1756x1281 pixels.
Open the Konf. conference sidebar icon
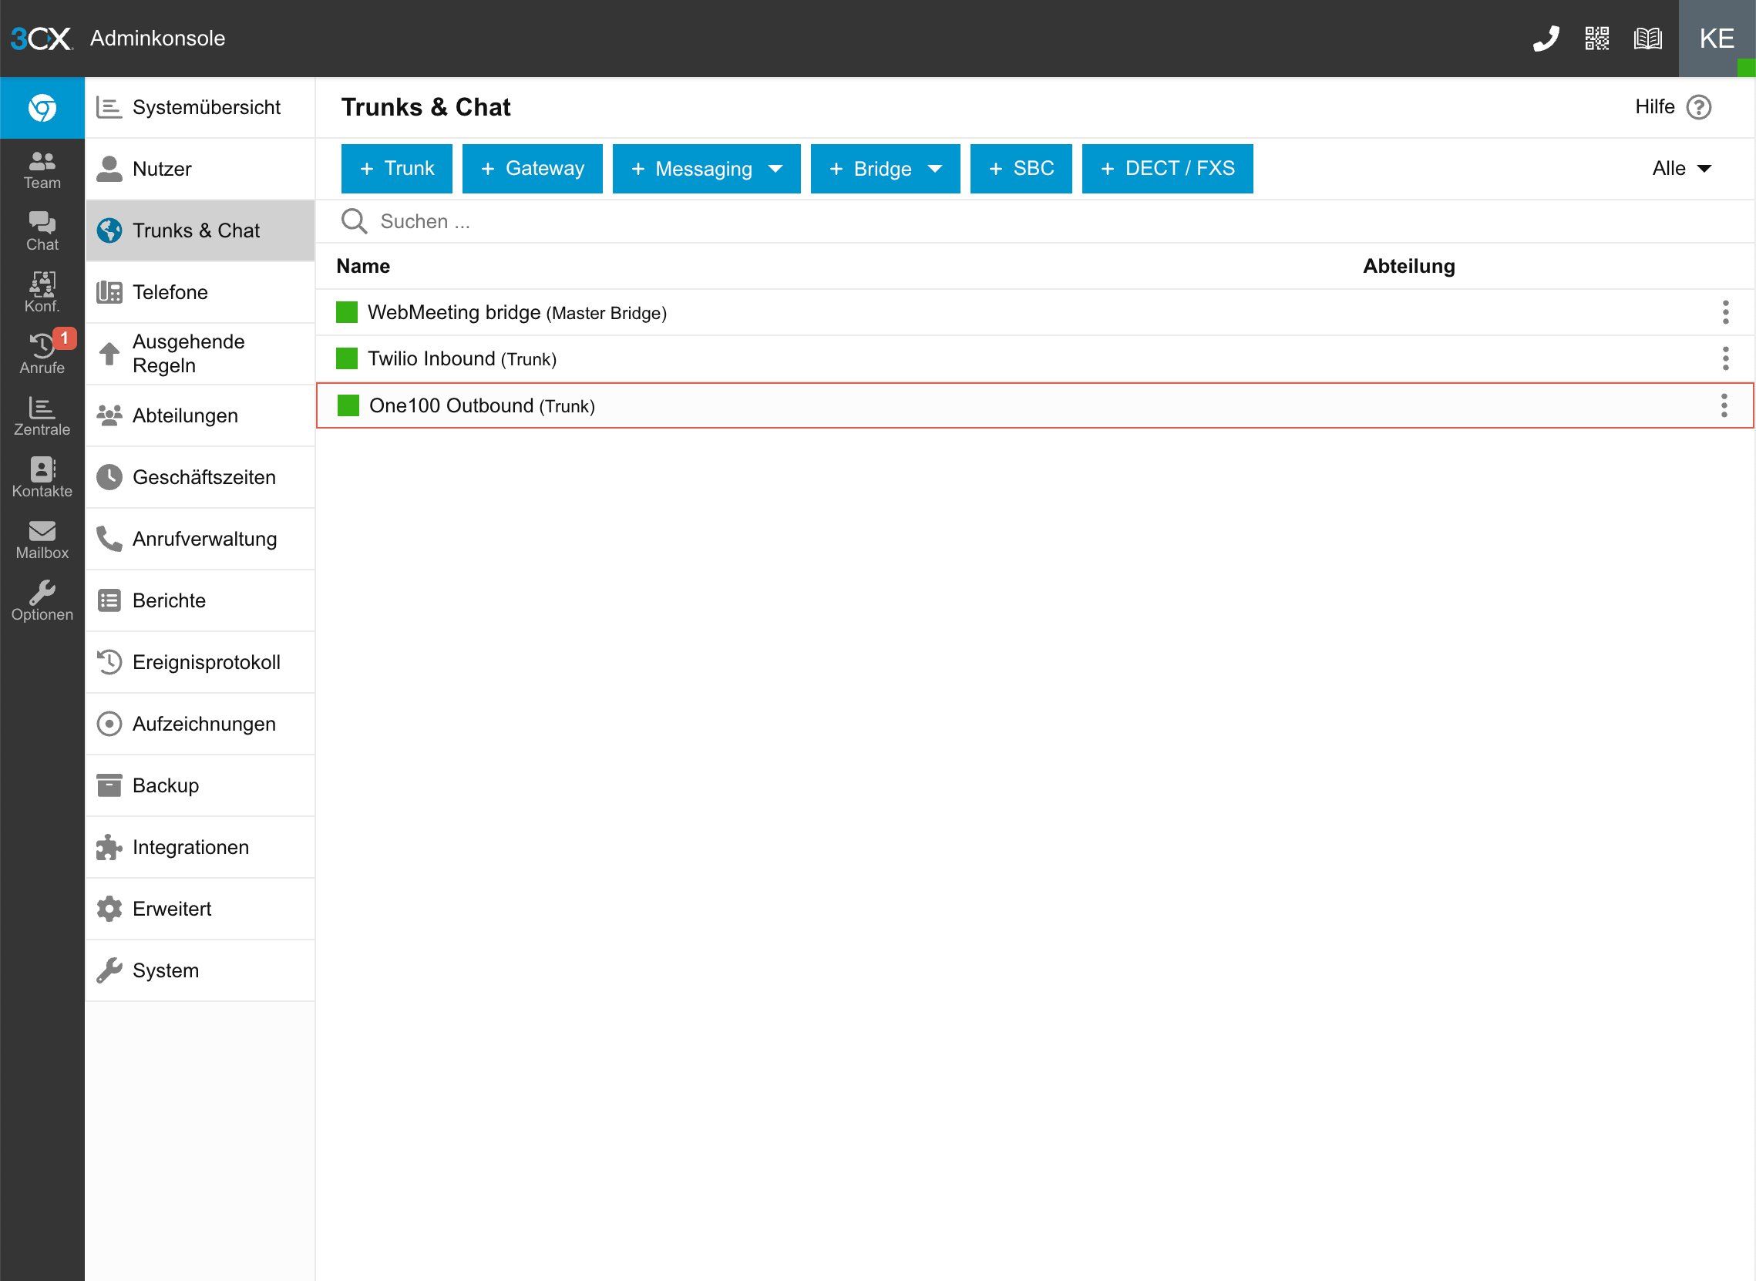[42, 292]
